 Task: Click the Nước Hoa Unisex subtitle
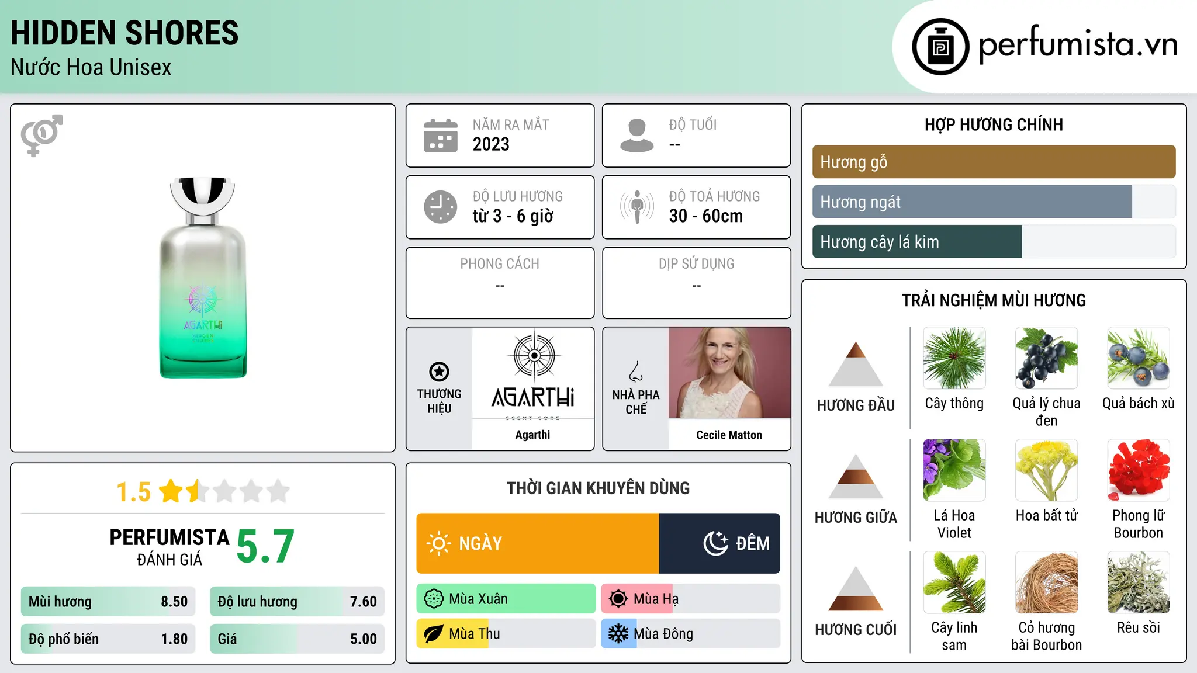tap(91, 68)
